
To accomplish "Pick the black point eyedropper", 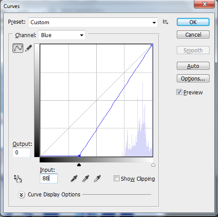I will click(74, 179).
